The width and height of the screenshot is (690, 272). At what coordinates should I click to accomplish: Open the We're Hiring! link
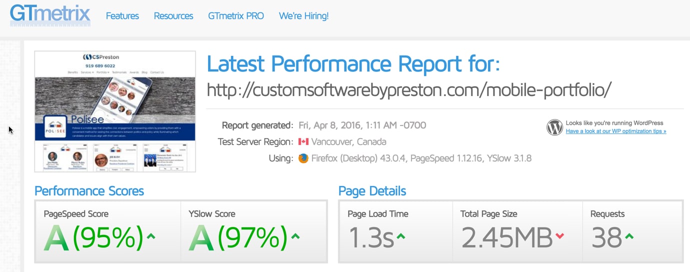pos(303,16)
